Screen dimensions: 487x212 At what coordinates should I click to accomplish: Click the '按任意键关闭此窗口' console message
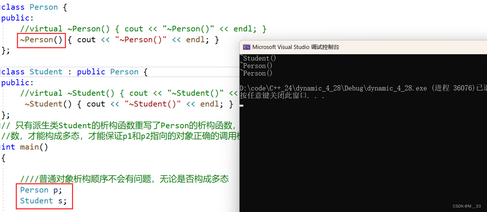pos(282,96)
